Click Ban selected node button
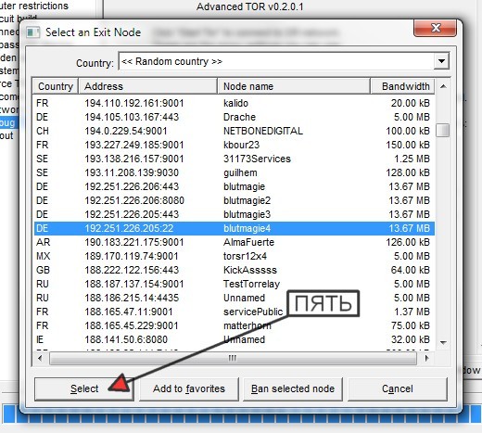 pos(293,389)
